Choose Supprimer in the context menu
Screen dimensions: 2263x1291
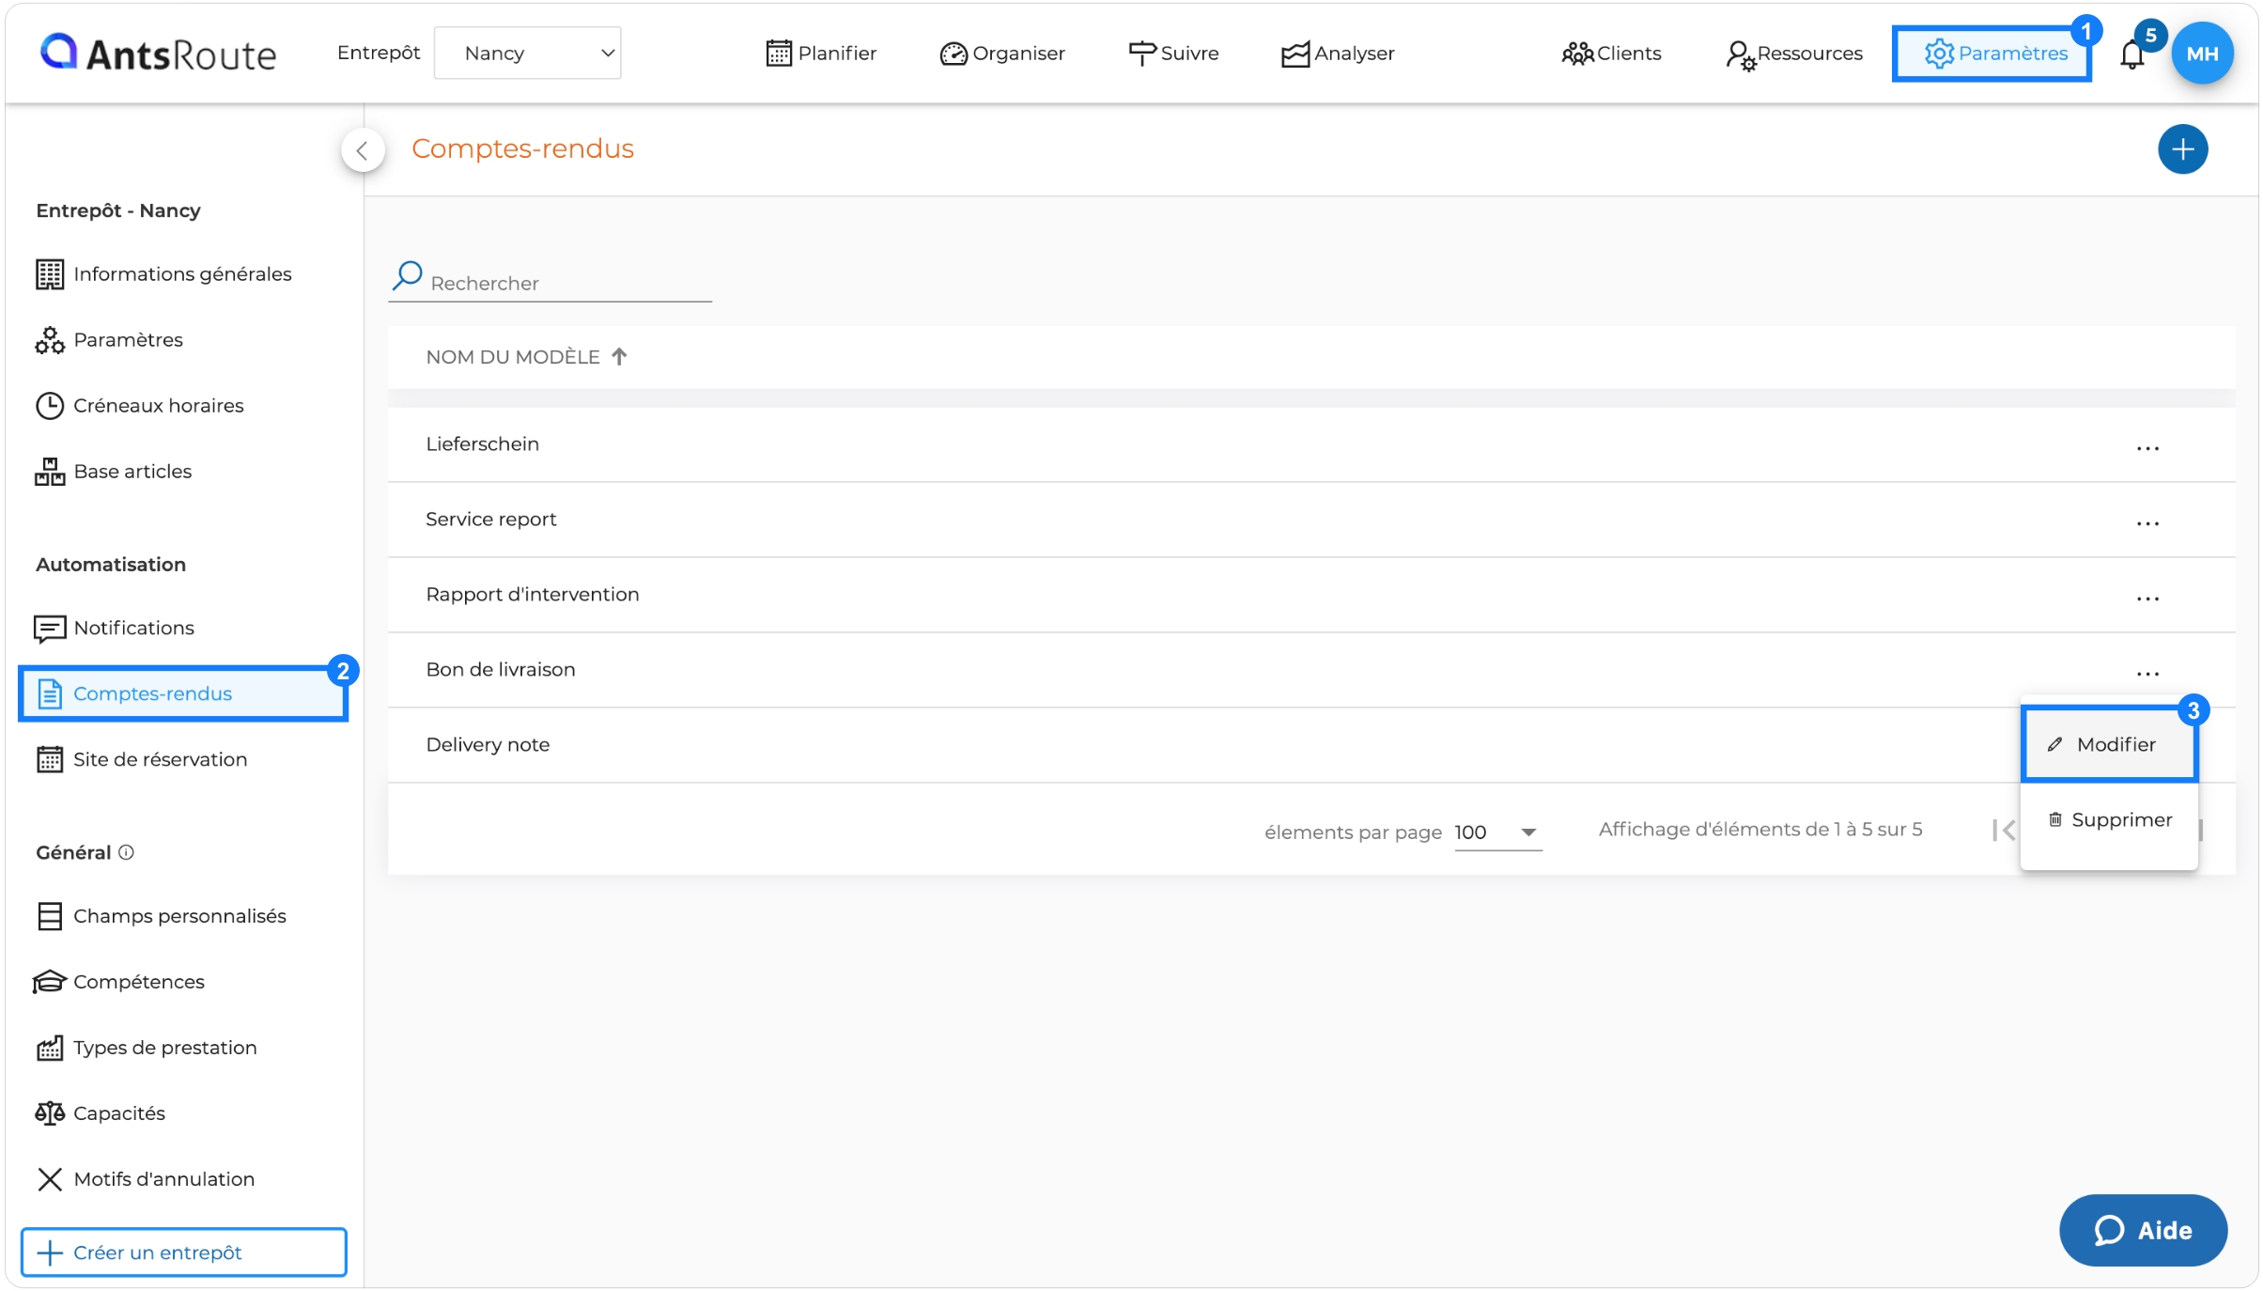(2109, 819)
